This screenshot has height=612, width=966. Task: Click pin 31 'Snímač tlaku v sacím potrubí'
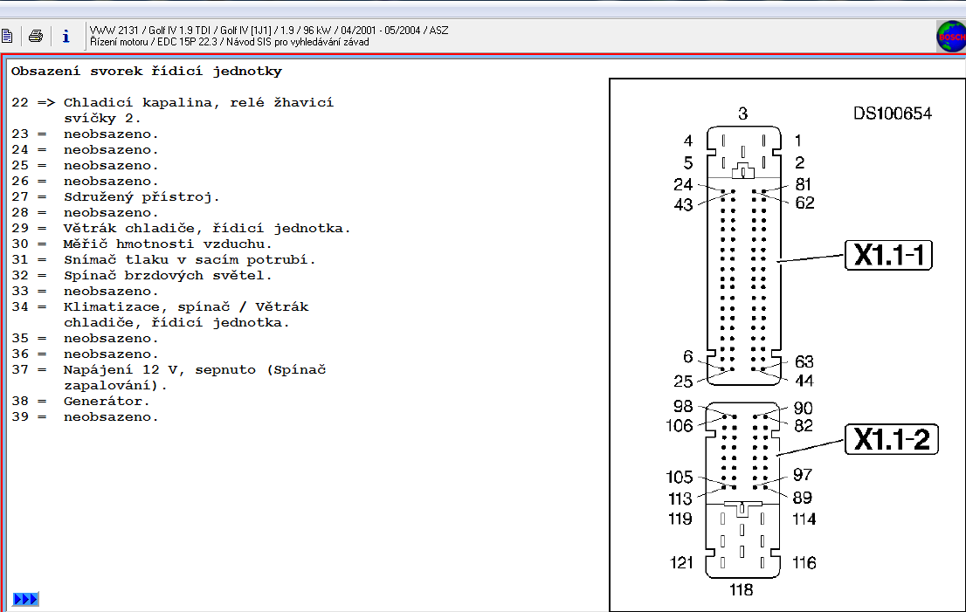pos(190,259)
